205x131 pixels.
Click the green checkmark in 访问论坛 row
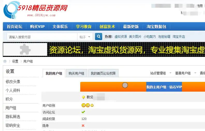coord(83,112)
